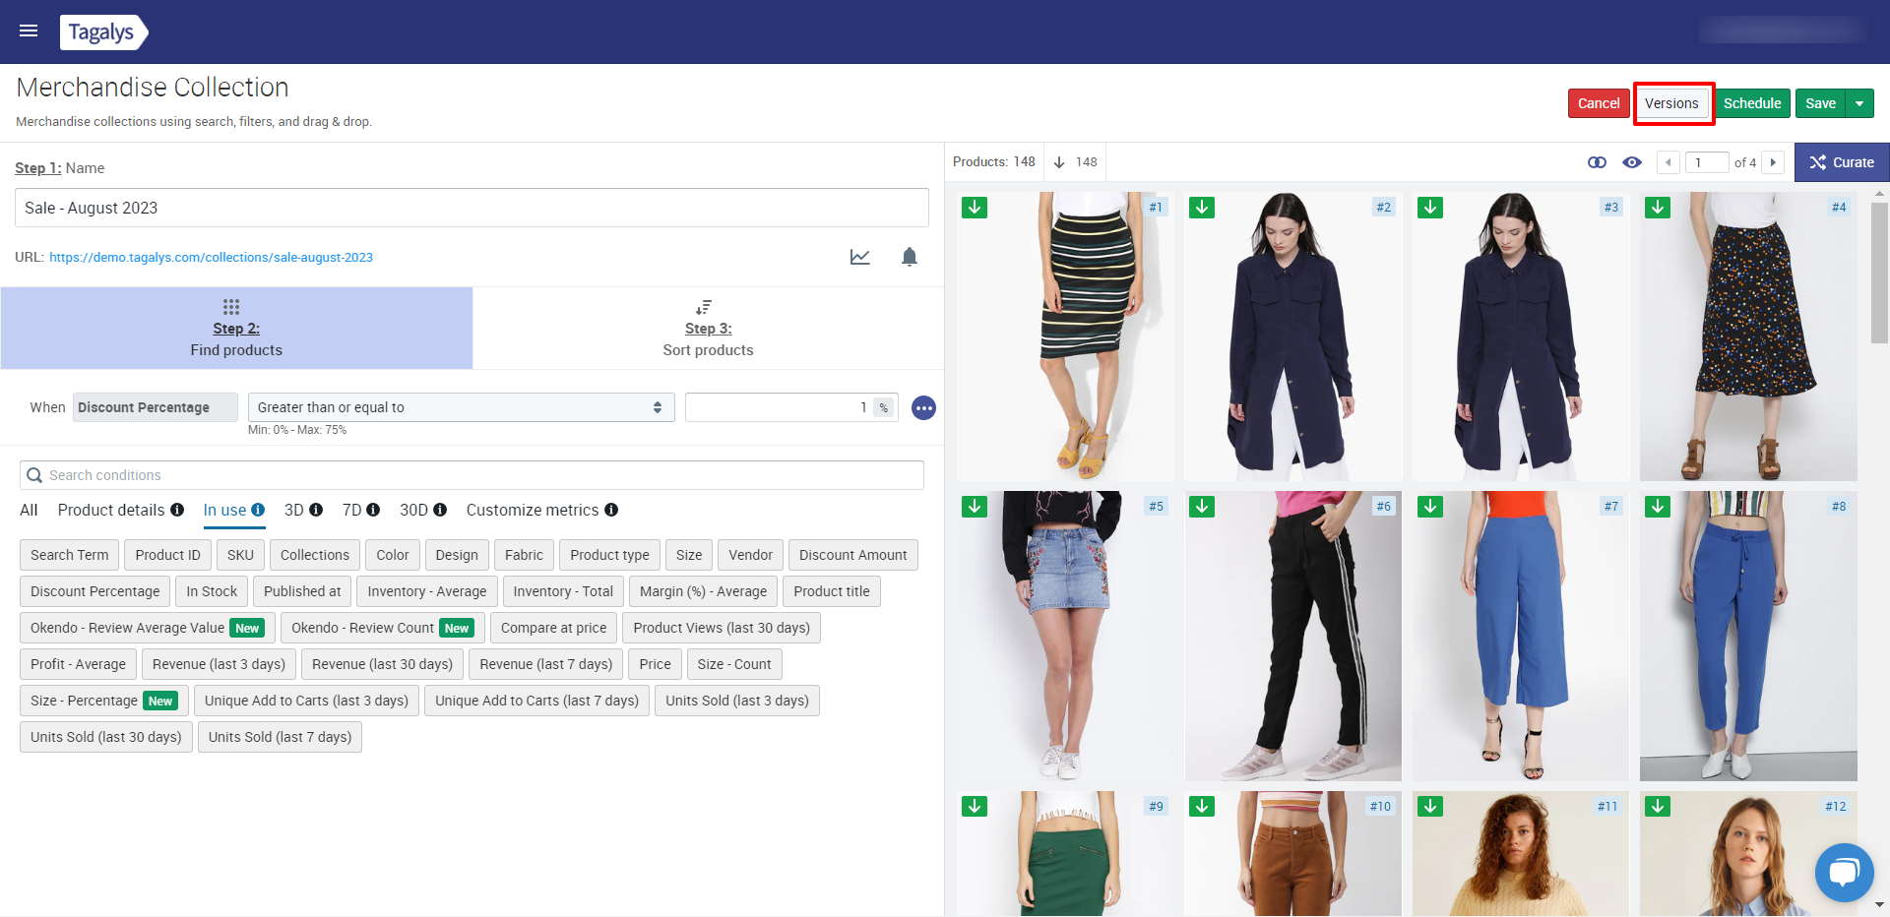Push product #6 down with green arrow
Image resolution: width=1890 pixels, height=917 pixels.
pos(1202,507)
